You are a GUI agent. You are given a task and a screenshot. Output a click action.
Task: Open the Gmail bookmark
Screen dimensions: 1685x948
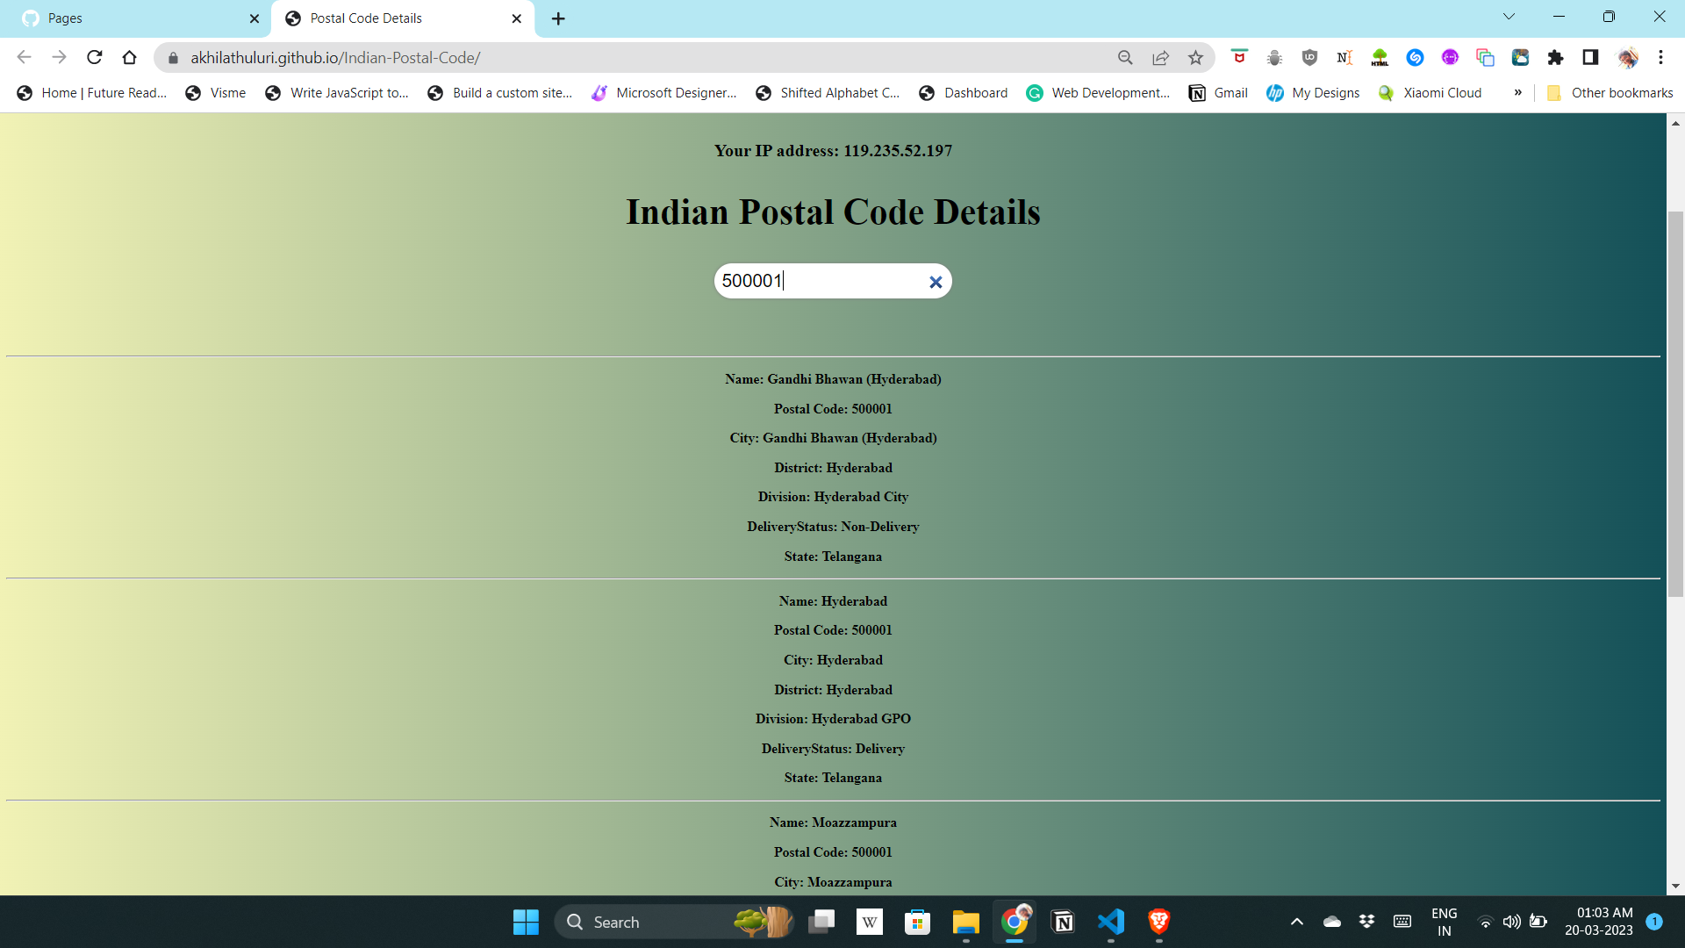[1218, 92]
